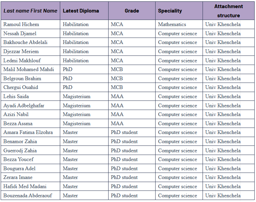Select the 'Belgroun Brahim' name cell

(22, 78)
